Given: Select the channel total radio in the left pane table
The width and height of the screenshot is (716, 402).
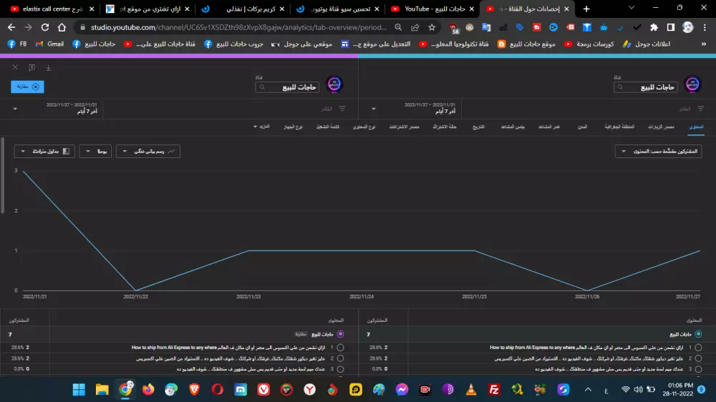Looking at the screenshot, I should coord(340,334).
